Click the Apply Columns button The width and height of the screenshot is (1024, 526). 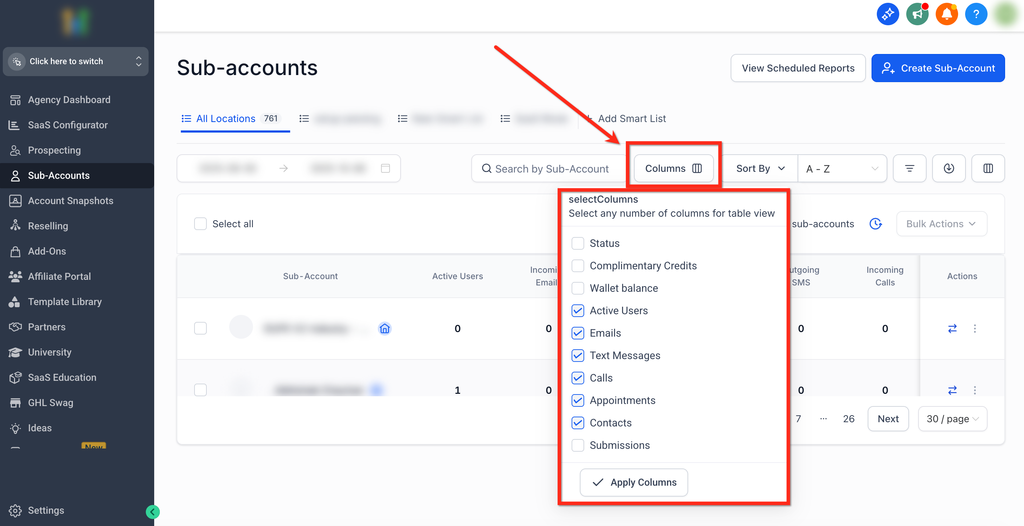tap(634, 482)
